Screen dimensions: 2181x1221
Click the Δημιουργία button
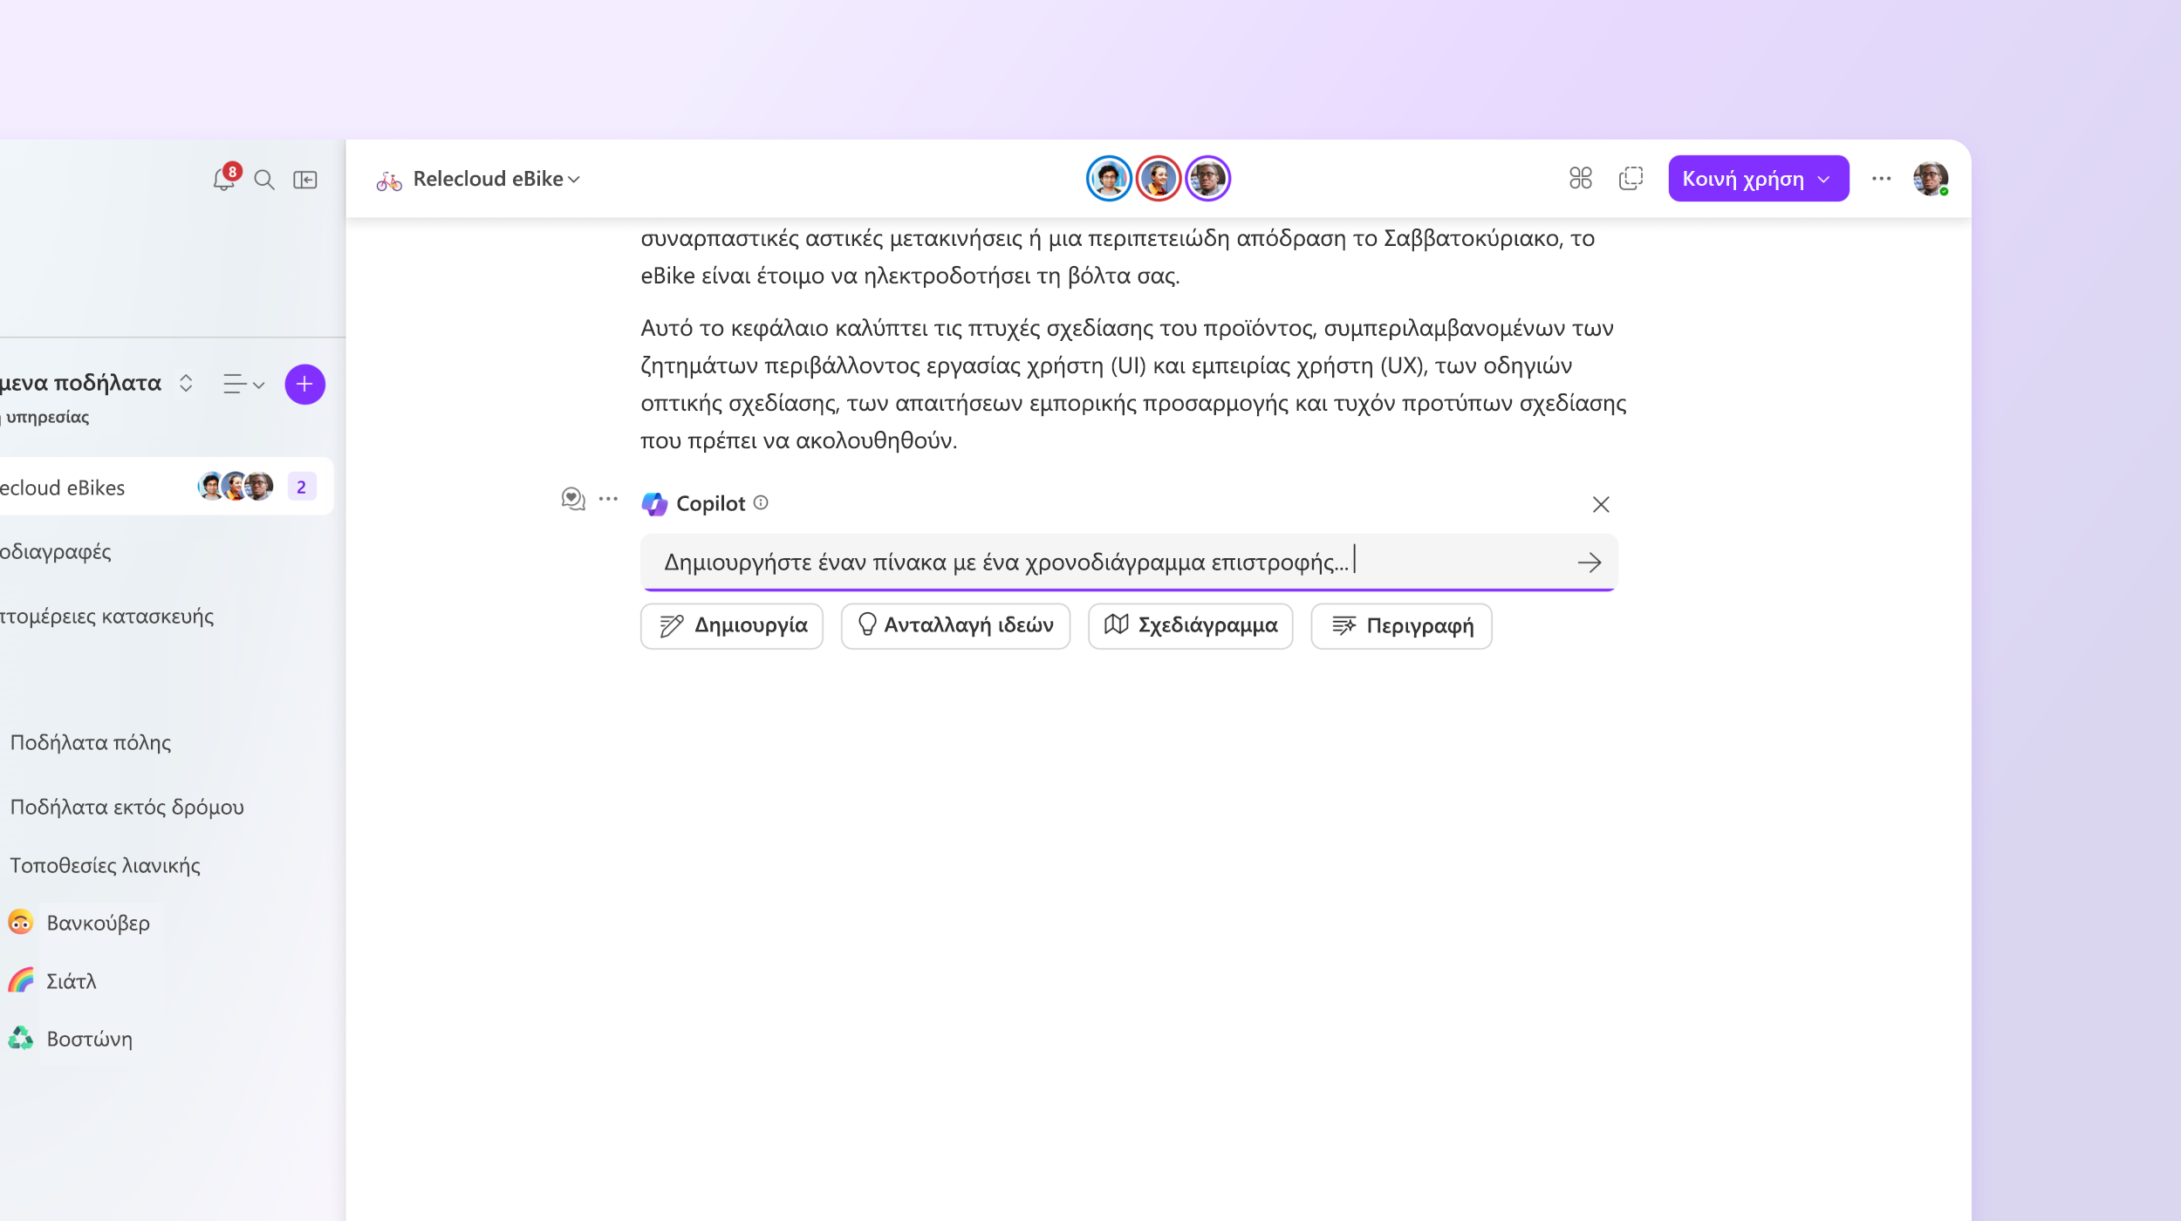pyautogui.click(x=732, y=625)
